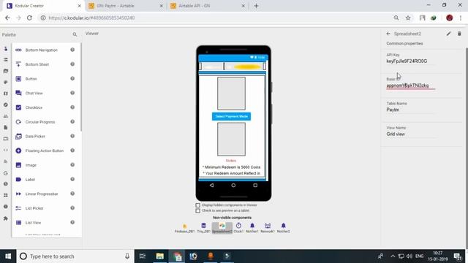The height and width of the screenshot is (263, 468).
Task: Select the second image placeholder in preview
Action: [231, 140]
